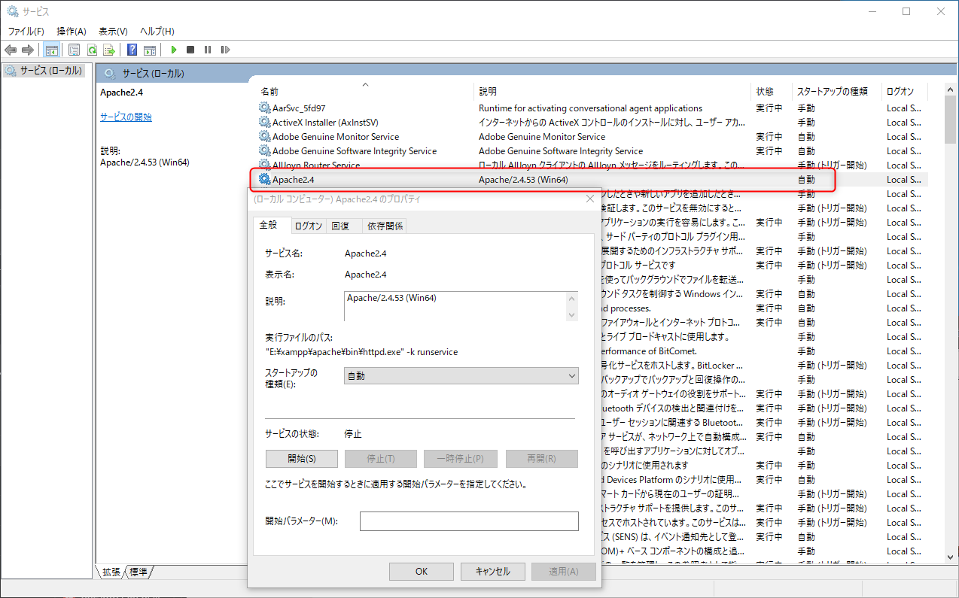Image resolution: width=959 pixels, height=598 pixels.
Task: Click the 実行中 status in AarSvc_5fd97 row
Action: click(x=769, y=108)
